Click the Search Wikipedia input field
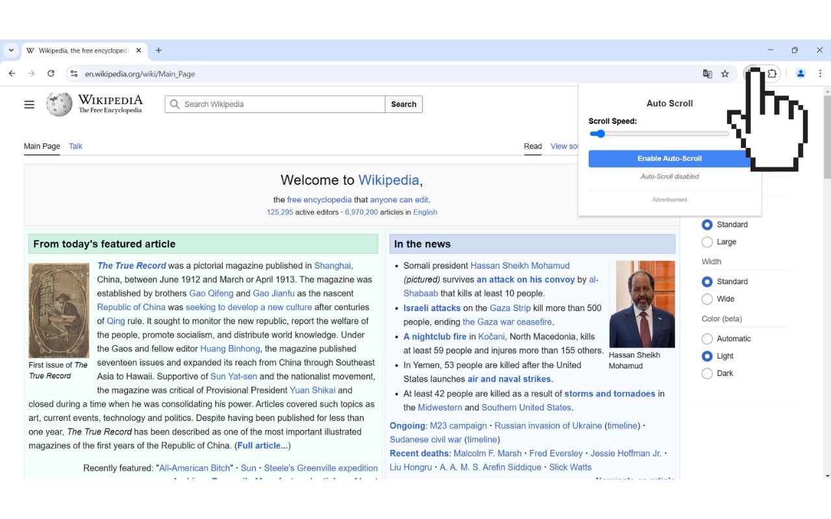This screenshot has height=519, width=831. pyautogui.click(x=275, y=104)
